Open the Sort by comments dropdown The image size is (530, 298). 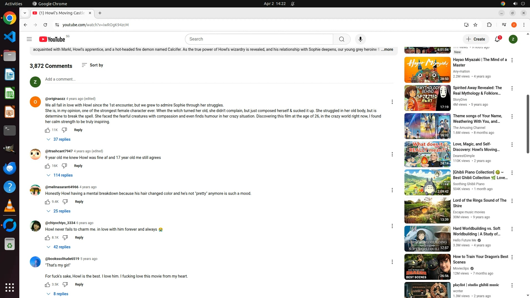(92, 65)
